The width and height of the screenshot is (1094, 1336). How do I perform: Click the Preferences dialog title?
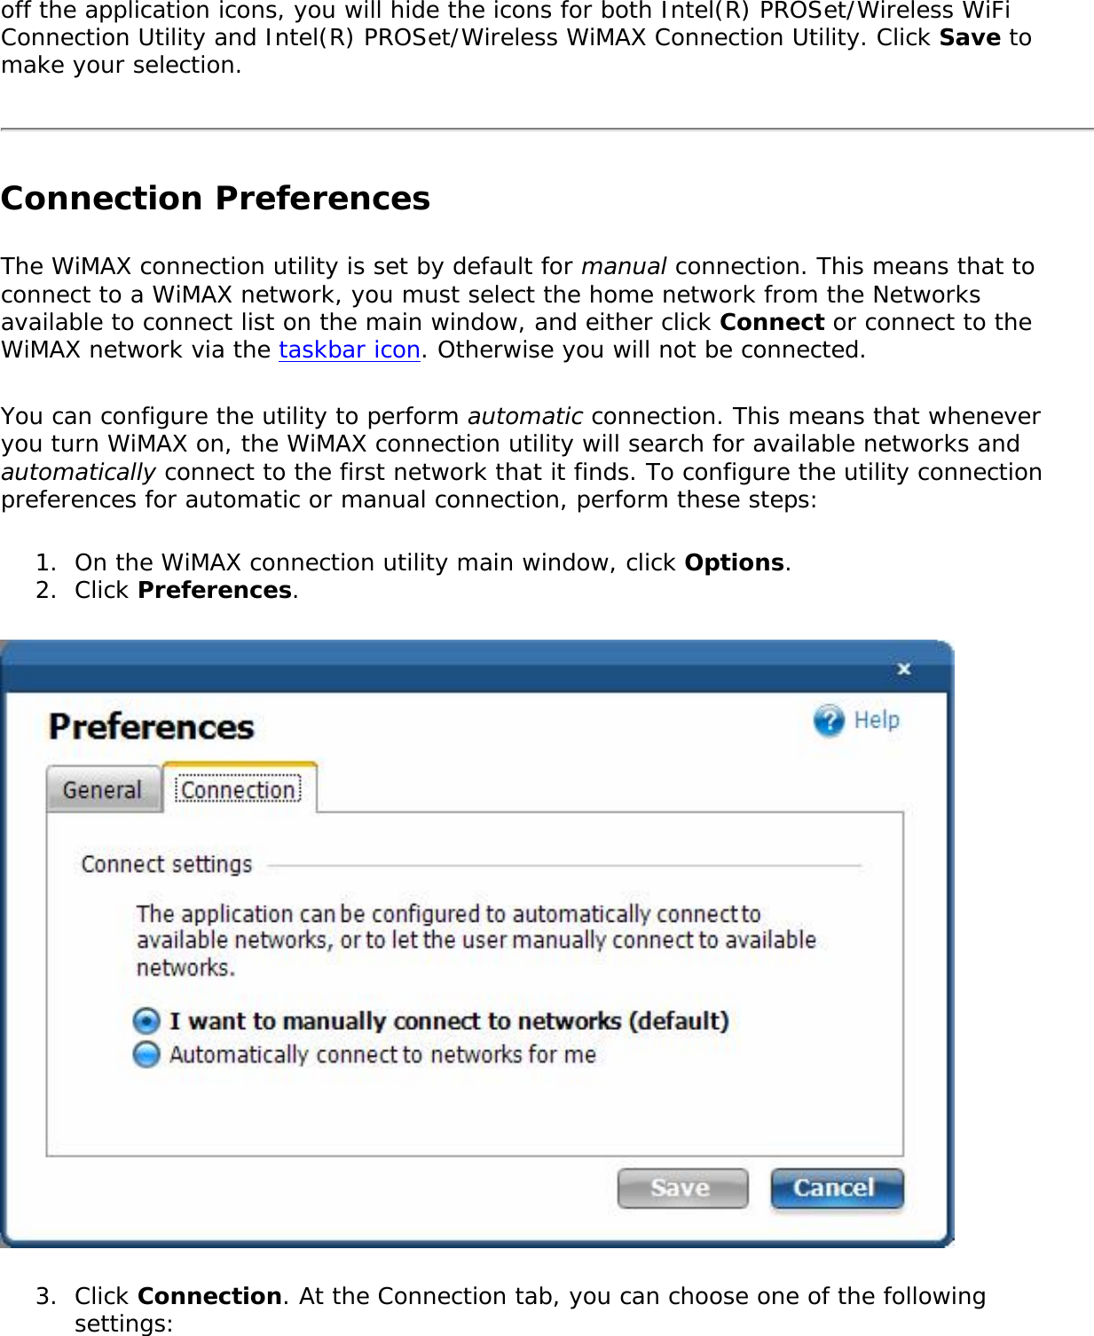(151, 726)
